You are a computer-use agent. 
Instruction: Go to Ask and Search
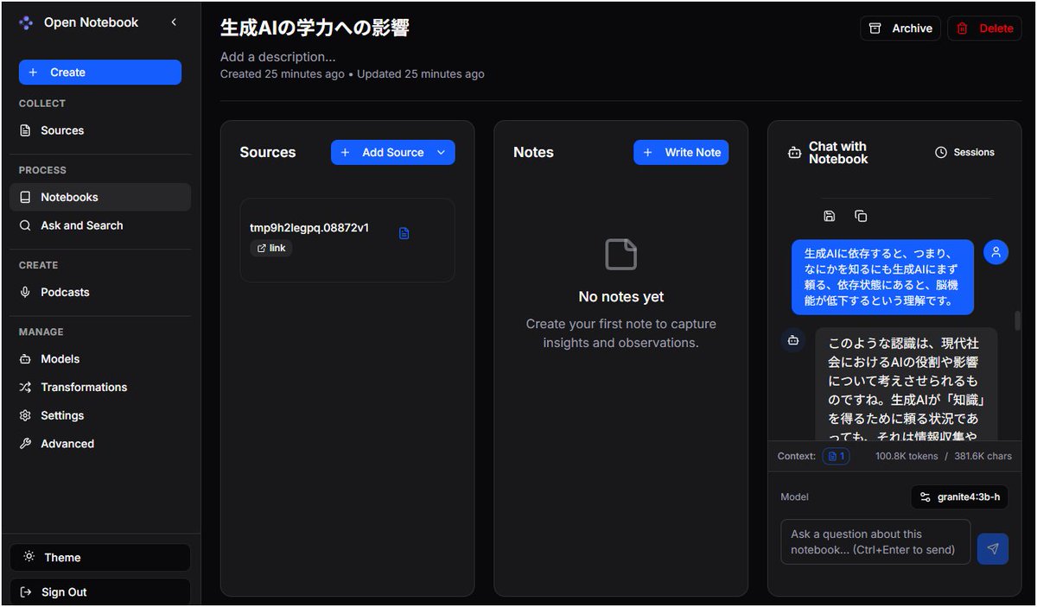(100, 225)
